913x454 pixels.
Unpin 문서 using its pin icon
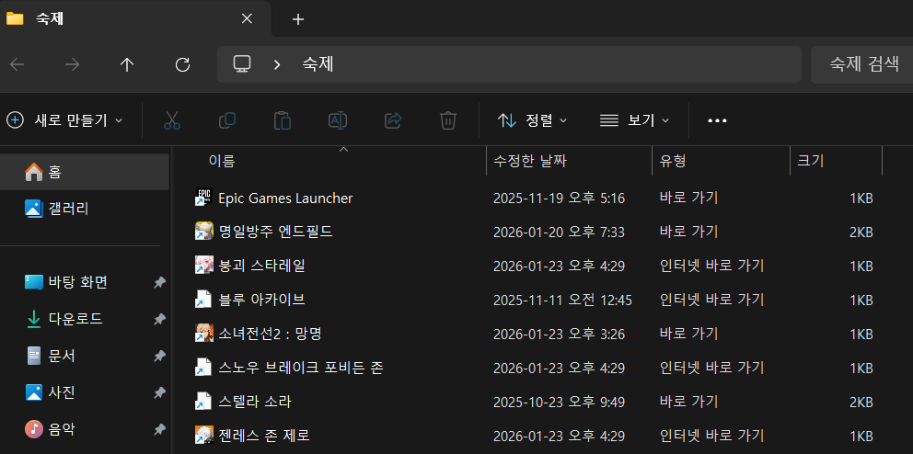coord(159,356)
